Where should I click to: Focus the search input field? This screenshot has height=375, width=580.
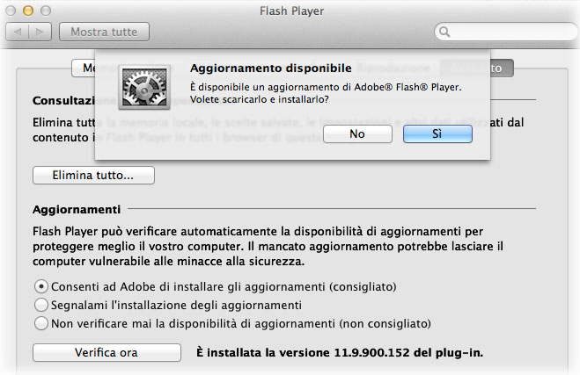coord(506,32)
